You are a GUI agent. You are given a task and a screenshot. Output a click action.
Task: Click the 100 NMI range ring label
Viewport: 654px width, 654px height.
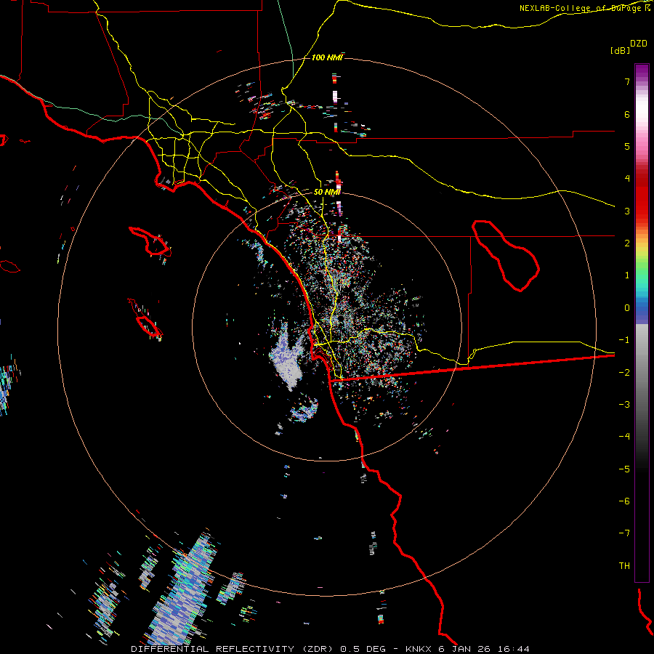click(327, 57)
